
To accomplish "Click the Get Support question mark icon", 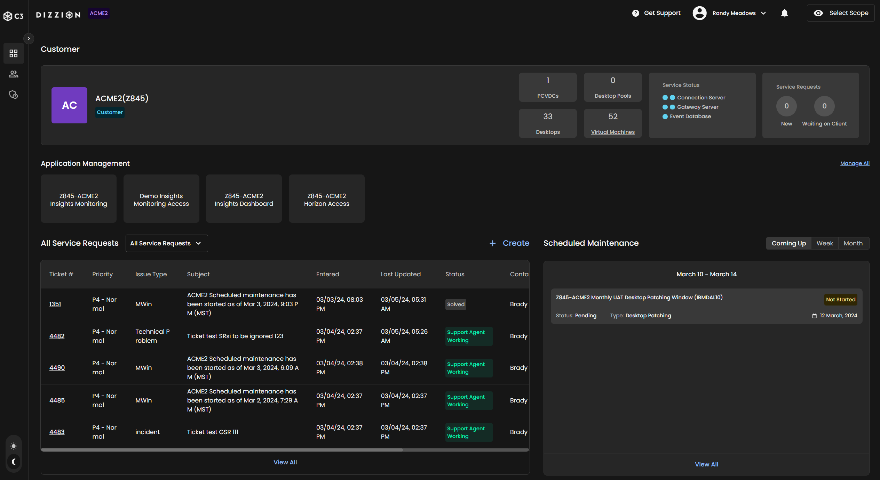I will (x=635, y=13).
